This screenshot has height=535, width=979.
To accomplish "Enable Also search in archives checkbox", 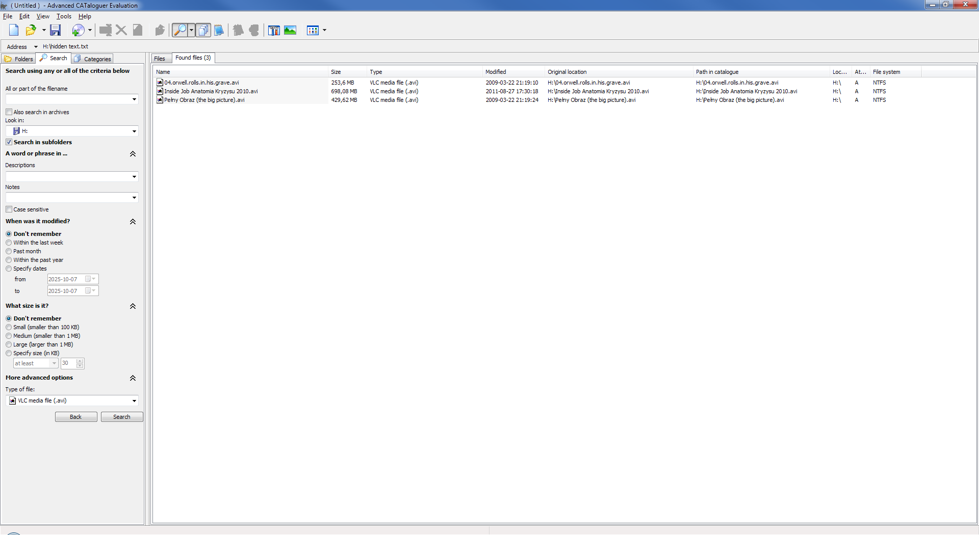I will pos(9,112).
